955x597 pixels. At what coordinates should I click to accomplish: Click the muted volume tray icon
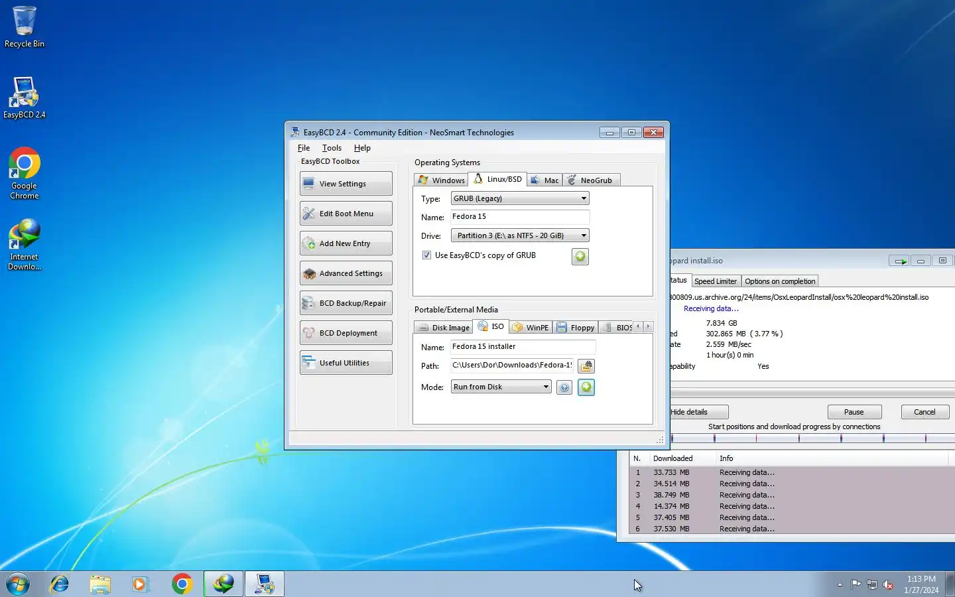[888, 584]
